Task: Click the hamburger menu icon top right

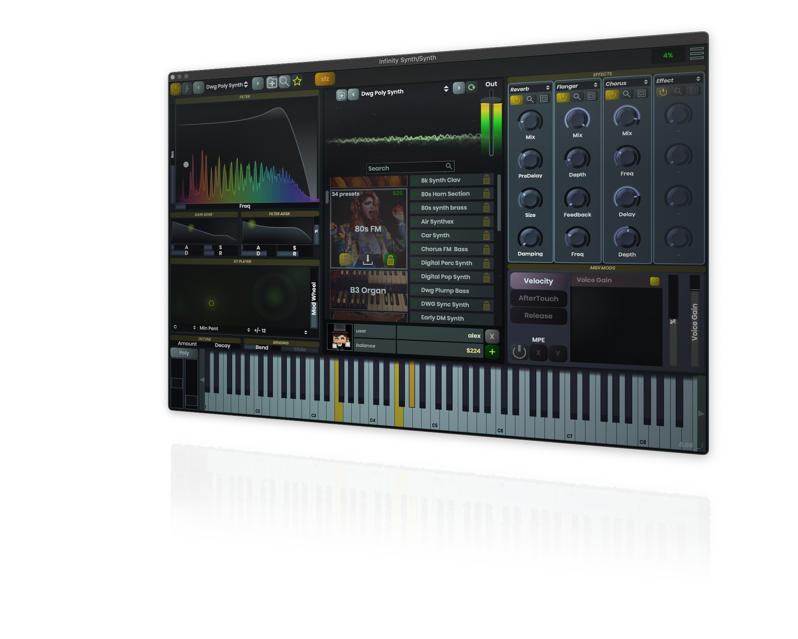Action: tap(697, 53)
